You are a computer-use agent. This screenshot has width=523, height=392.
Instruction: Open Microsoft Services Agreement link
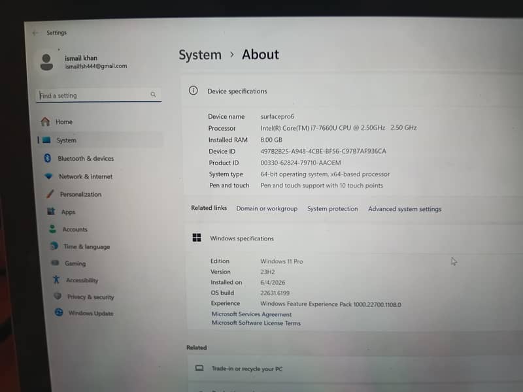[x=252, y=314]
